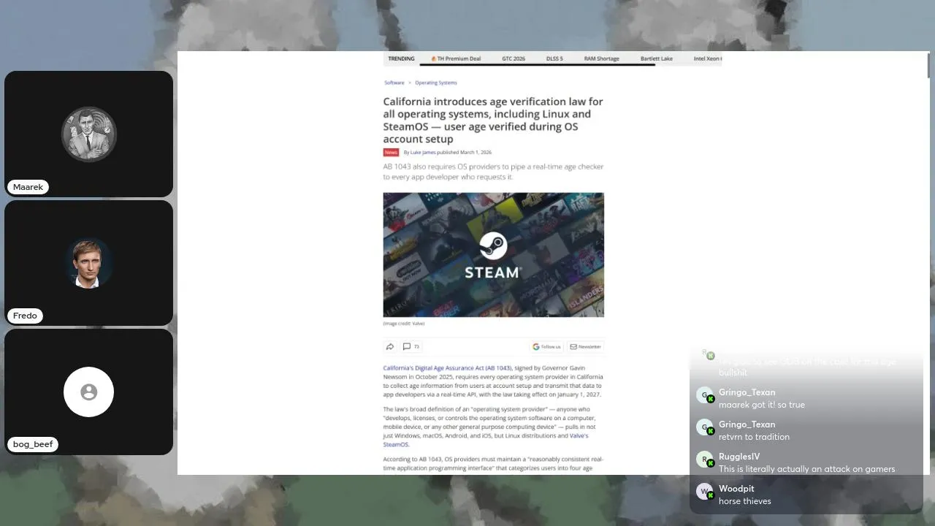This screenshot has height=526, width=935.
Task: Click the 'Image credit: Valve' caption
Action: pyautogui.click(x=404, y=324)
